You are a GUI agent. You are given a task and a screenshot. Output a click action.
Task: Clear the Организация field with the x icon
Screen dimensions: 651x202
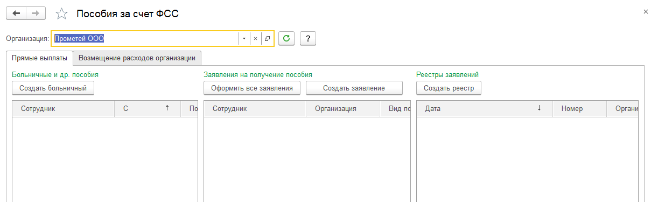pos(256,38)
